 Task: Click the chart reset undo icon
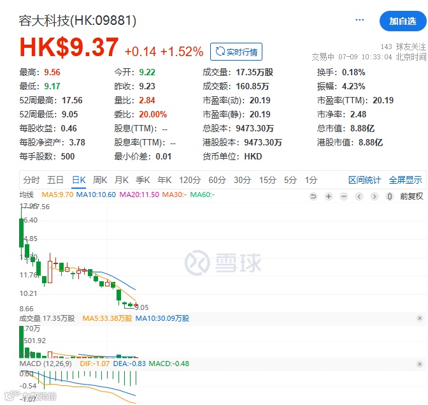(x=313, y=196)
